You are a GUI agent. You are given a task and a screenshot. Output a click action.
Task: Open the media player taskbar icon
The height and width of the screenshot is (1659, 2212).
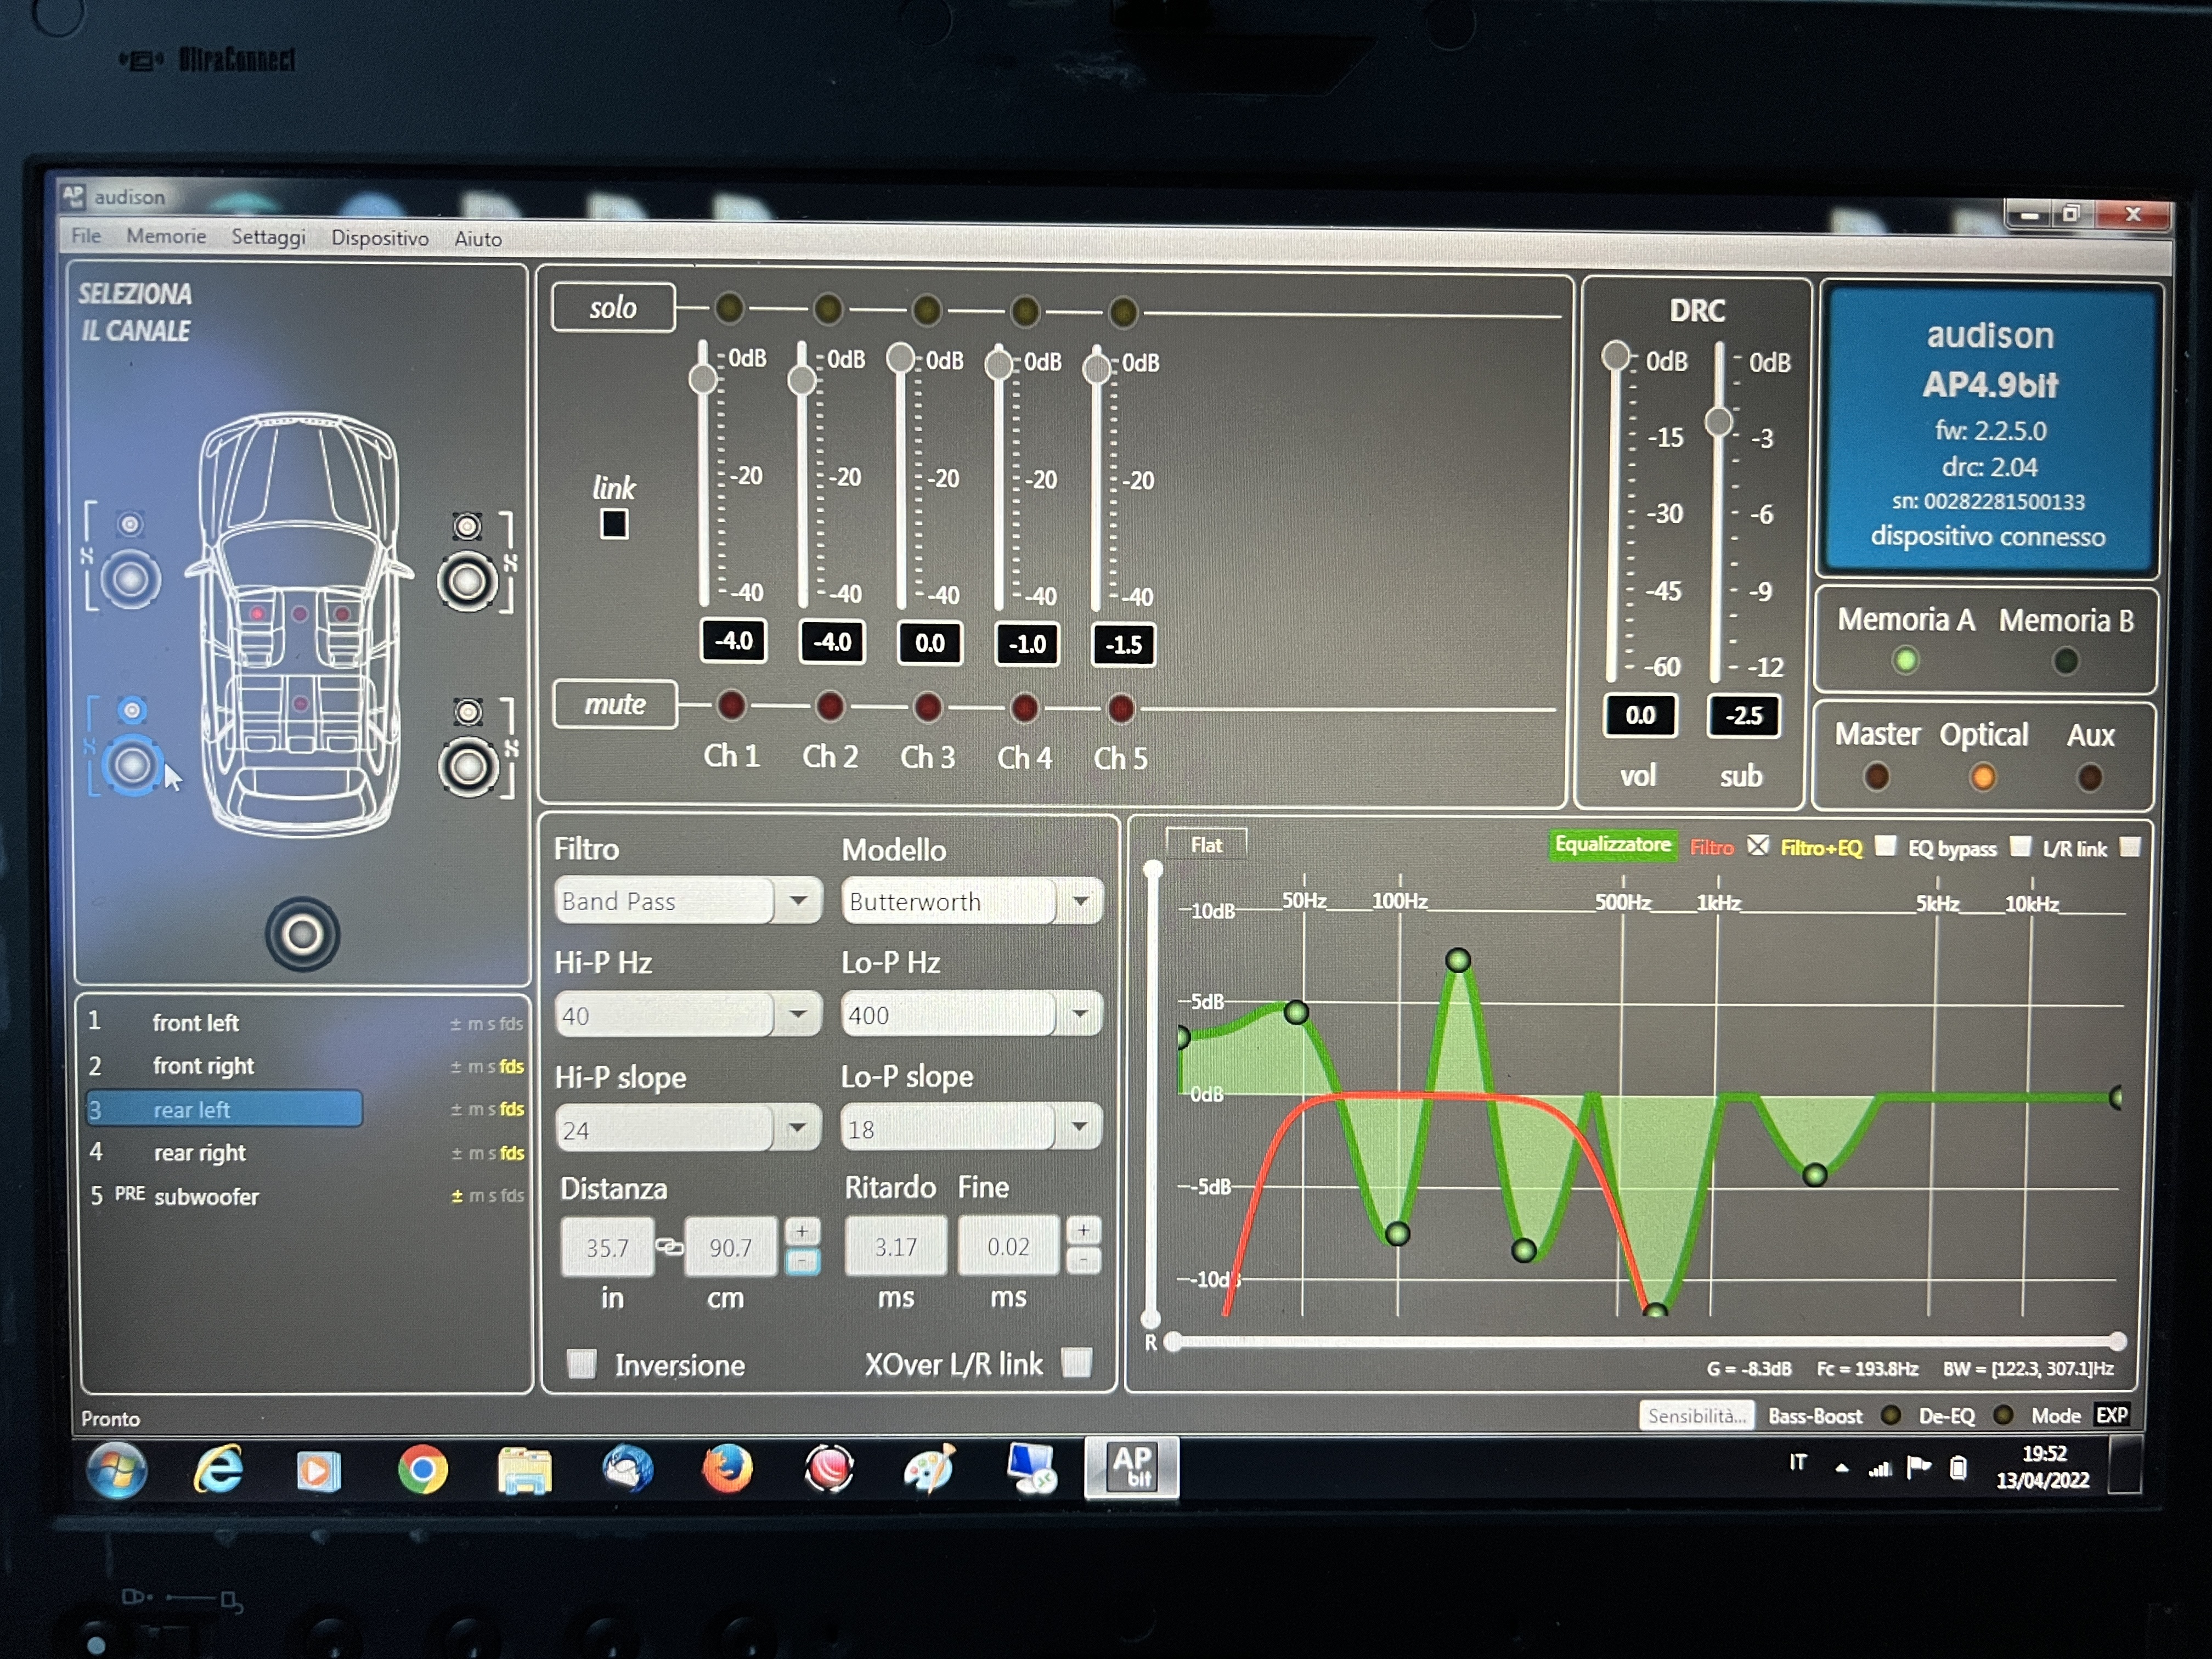(x=319, y=1471)
